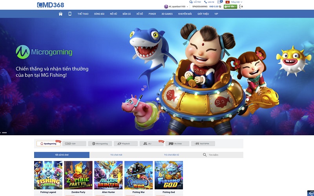
Task: Open GIỚI THIỆU menu item
Action: click(x=203, y=14)
